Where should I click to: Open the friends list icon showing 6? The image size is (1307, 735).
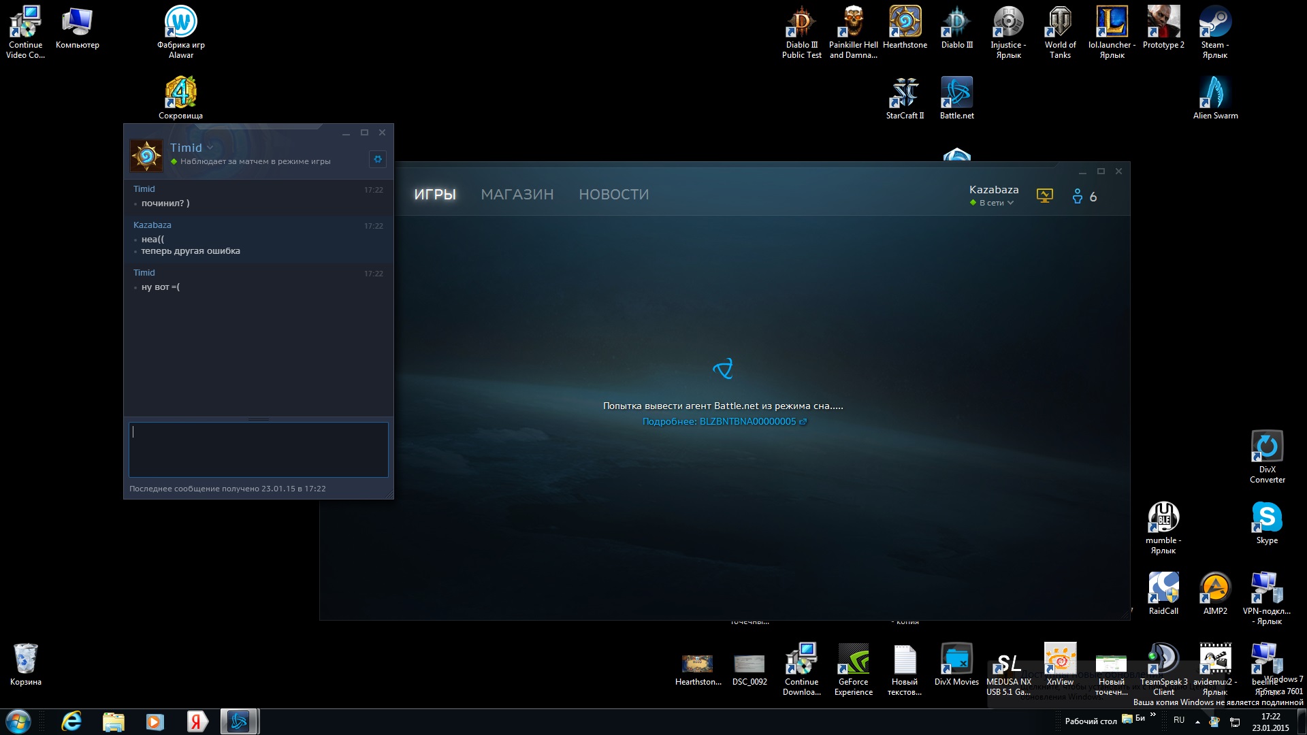1085,197
